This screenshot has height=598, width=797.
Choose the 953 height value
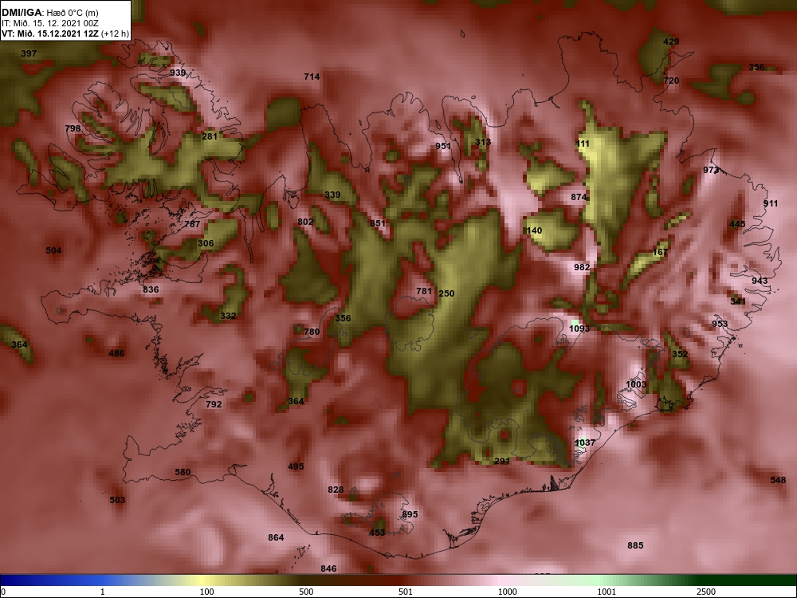pos(720,324)
